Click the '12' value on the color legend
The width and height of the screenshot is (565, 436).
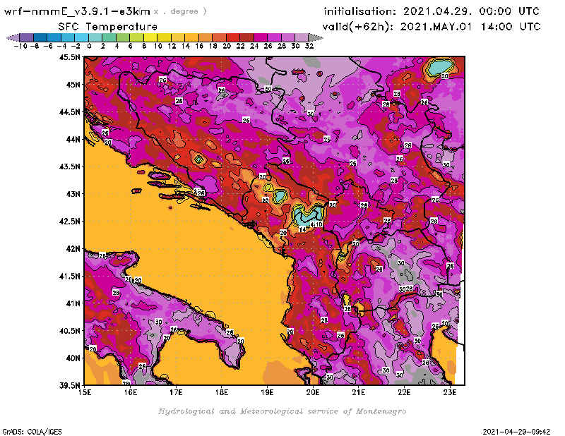(172, 47)
